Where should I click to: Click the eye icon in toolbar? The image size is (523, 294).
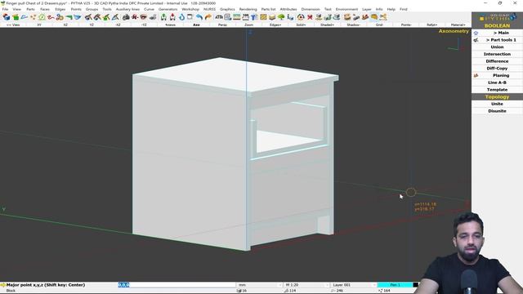click(x=144, y=17)
